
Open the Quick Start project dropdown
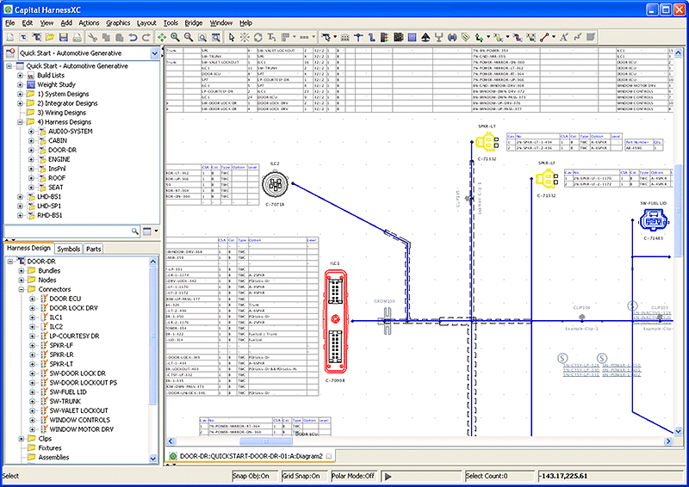coord(153,53)
